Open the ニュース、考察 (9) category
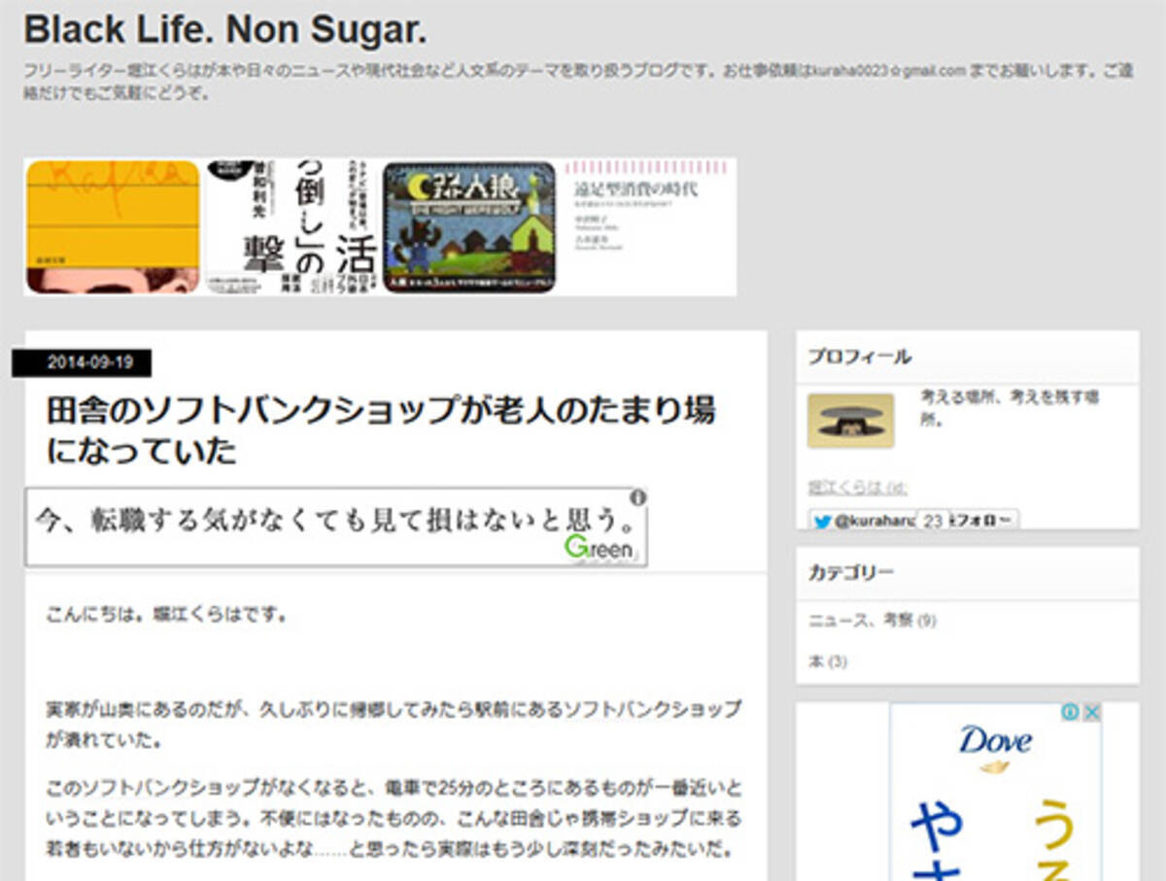The image size is (1166, 881). (873, 621)
